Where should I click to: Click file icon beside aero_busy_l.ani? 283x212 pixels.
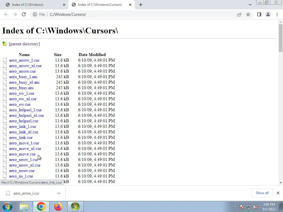coord(5,77)
